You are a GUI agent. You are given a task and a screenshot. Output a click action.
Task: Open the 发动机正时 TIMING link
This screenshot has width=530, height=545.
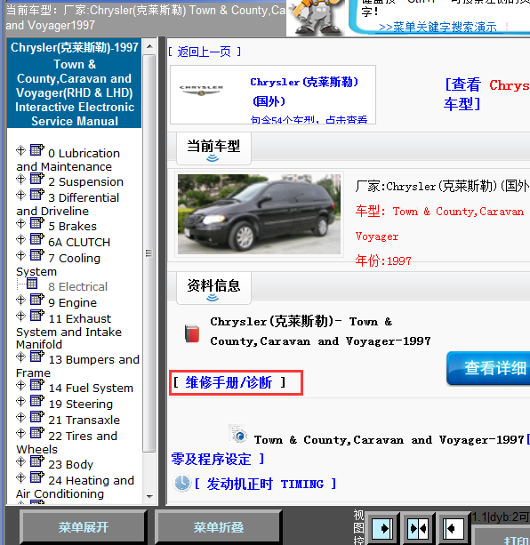tap(266, 484)
